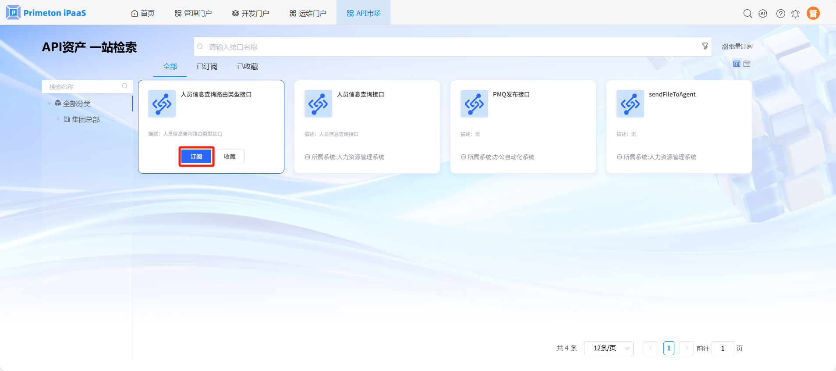Open the 12条/页 page size dropdown
Screen dimensions: 836x371
[x=609, y=348]
